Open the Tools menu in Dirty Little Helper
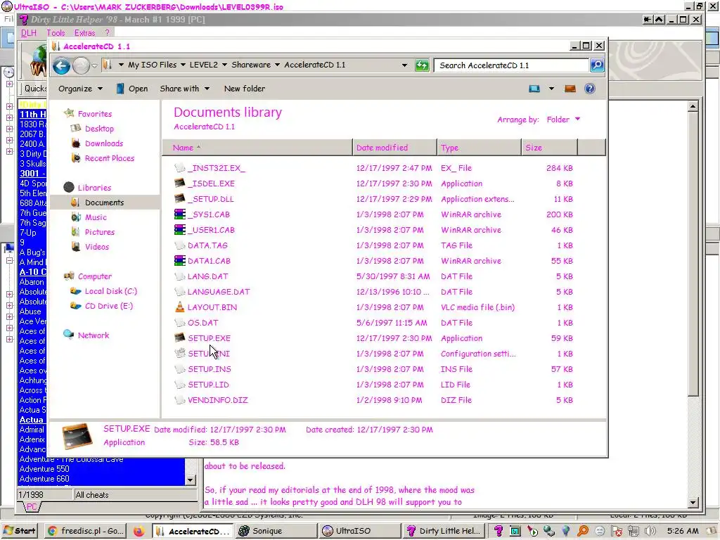Viewport: 720px width, 540px height. click(x=56, y=33)
